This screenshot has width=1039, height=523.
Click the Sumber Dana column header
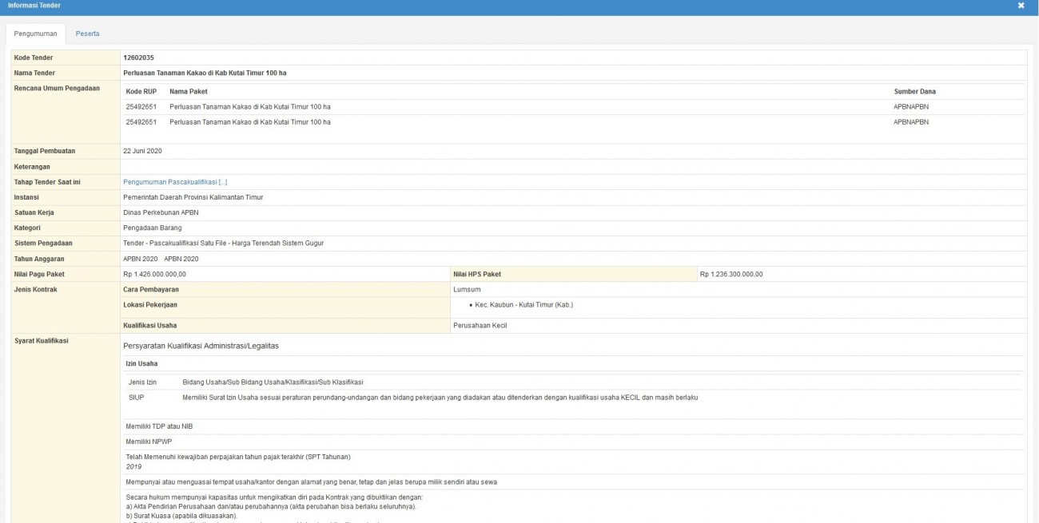coord(914,92)
